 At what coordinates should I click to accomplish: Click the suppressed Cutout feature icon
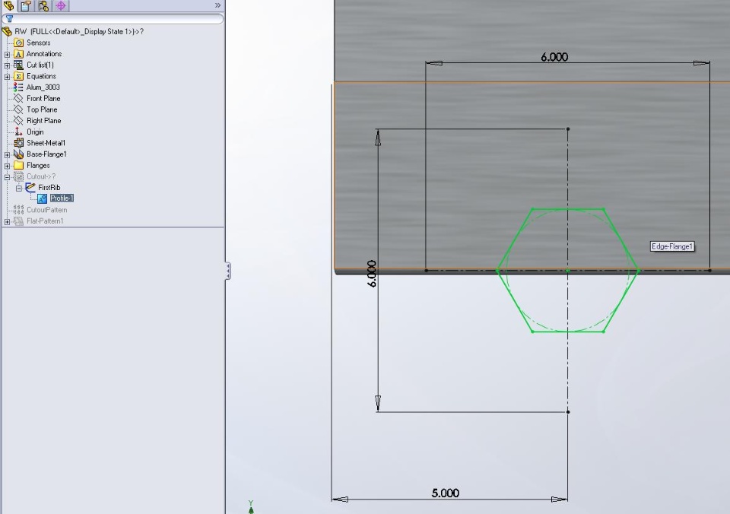pos(18,177)
